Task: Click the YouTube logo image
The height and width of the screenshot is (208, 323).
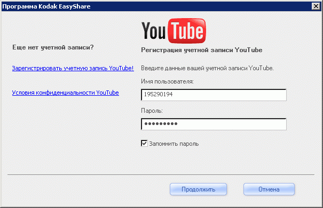Action: [x=174, y=31]
